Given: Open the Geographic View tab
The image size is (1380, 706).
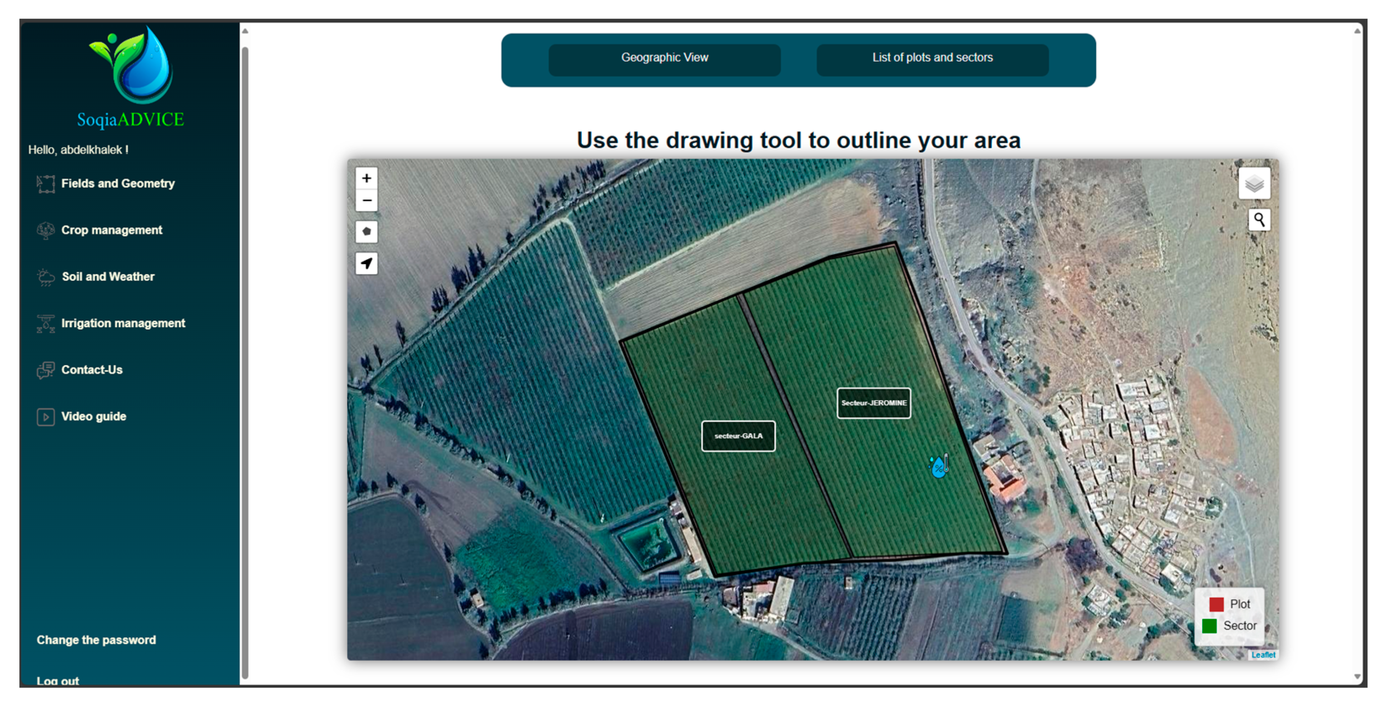Looking at the screenshot, I should click(664, 58).
